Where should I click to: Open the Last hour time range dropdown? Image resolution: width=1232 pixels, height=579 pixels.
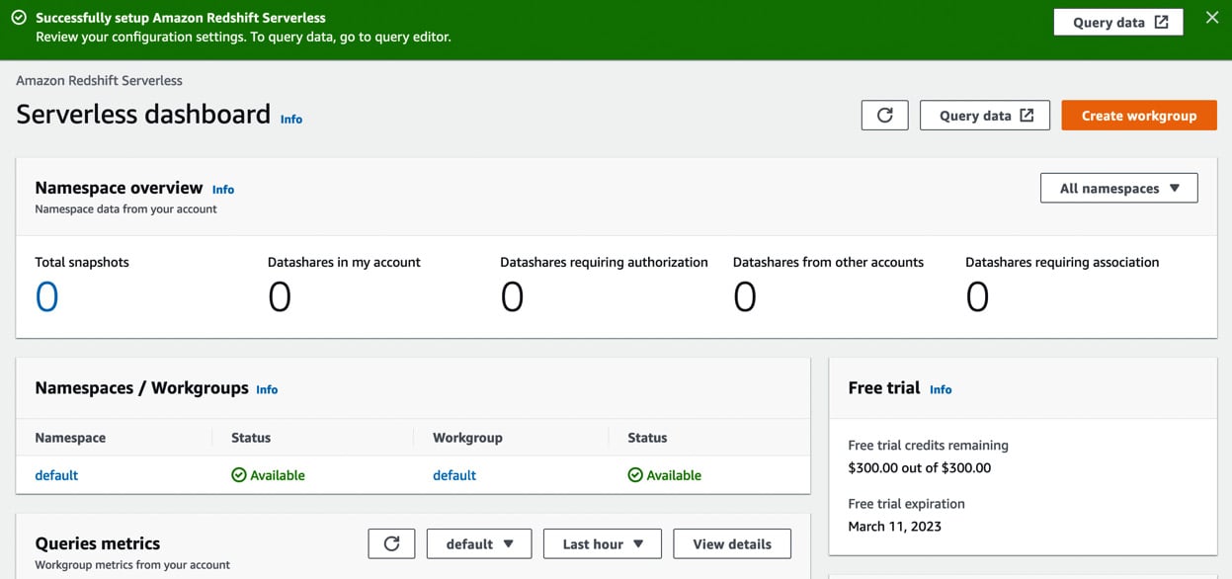603,543
